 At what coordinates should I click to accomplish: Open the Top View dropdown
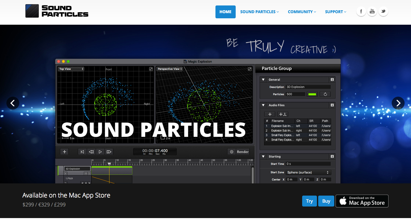coord(71,68)
